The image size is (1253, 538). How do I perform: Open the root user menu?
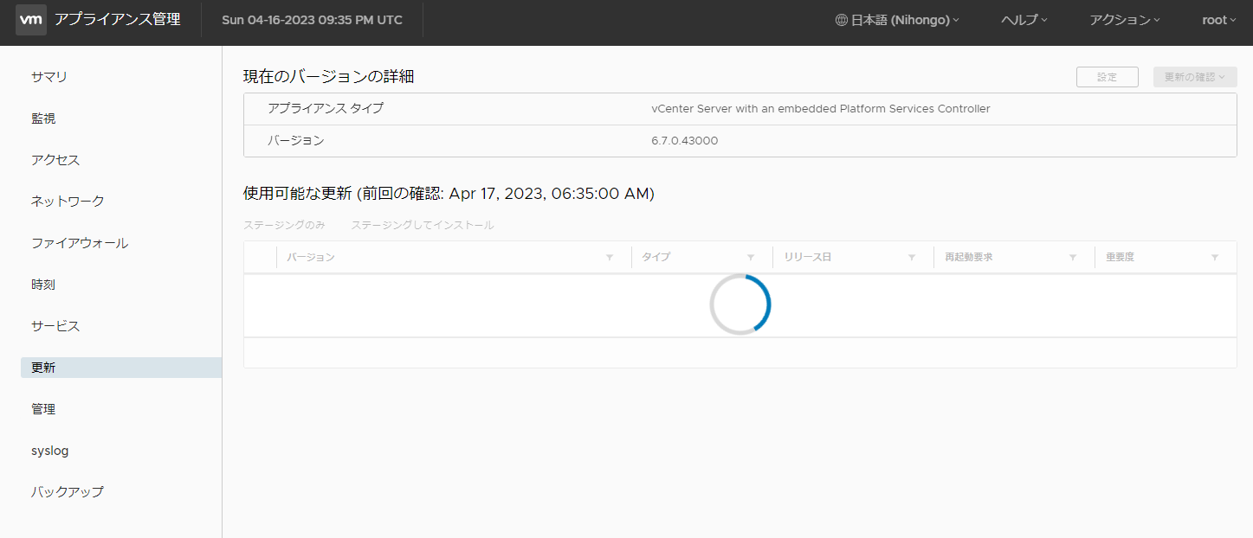[x=1219, y=20]
